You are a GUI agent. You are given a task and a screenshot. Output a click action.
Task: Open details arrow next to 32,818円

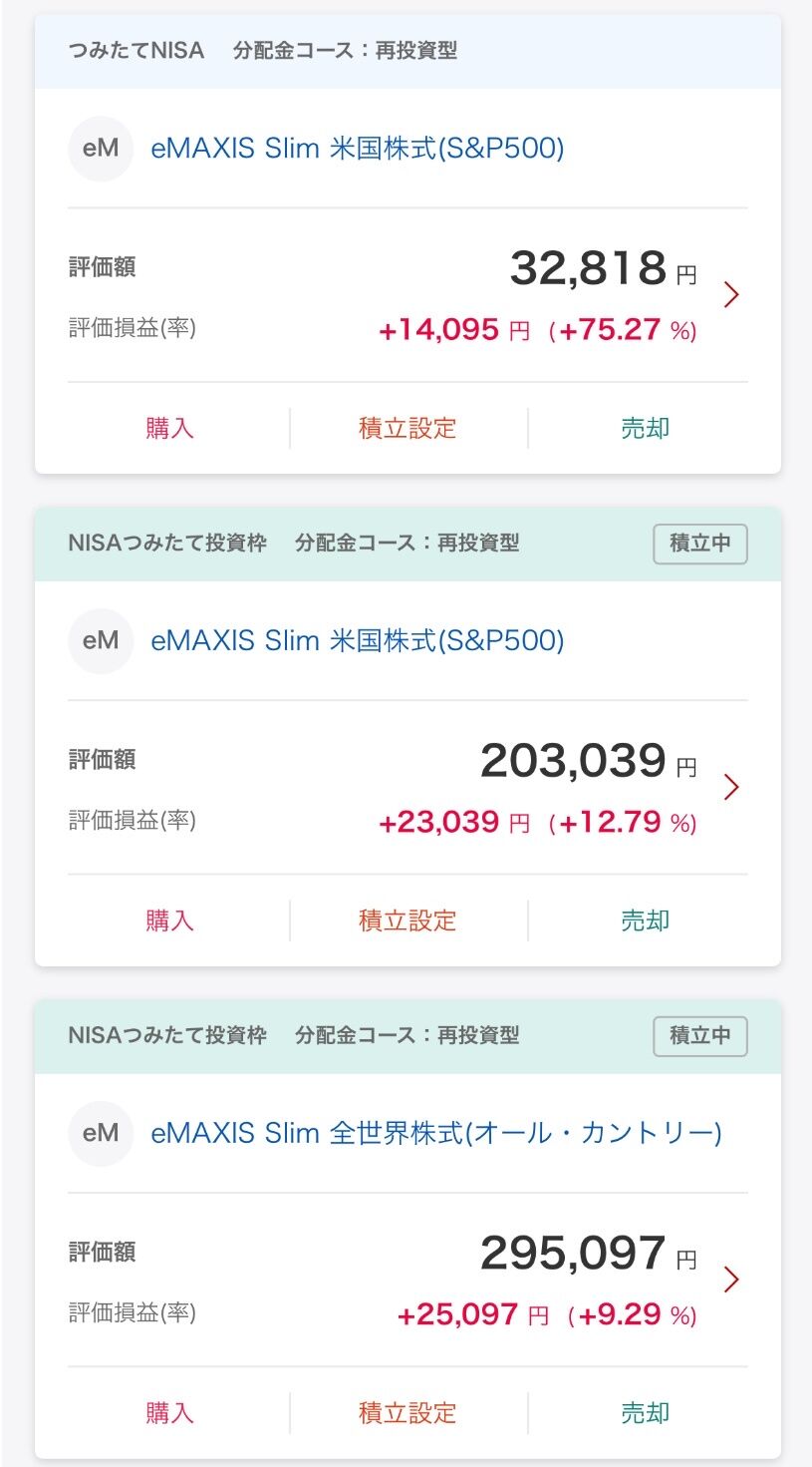pos(731,295)
